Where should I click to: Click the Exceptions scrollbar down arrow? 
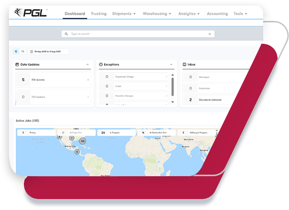pos(173,102)
